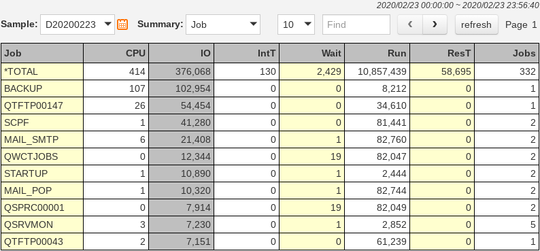This screenshot has height=251, width=540.
Task: Click the QTFTP00147 CPU value 26
Action: [x=140, y=105]
